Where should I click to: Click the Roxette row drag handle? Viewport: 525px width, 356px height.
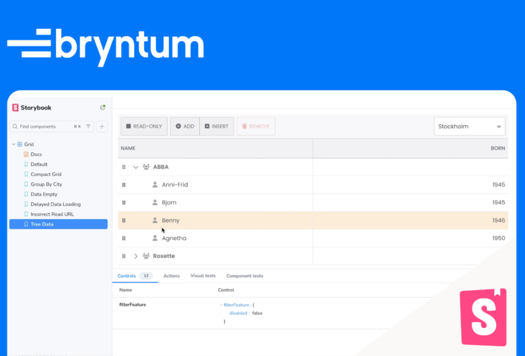[124, 257]
